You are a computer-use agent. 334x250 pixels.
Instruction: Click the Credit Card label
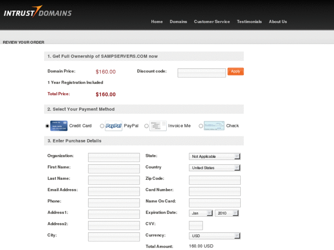tap(80, 126)
